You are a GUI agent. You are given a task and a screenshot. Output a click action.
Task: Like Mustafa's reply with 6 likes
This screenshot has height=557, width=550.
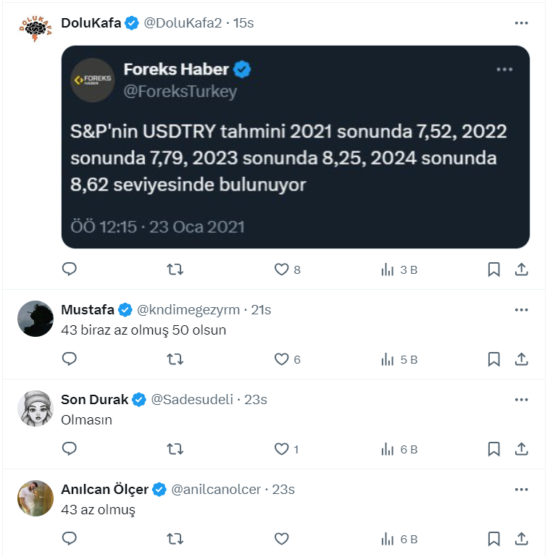tap(281, 359)
